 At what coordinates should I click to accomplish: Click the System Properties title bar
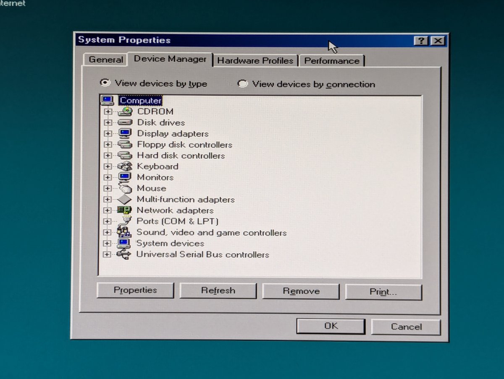tap(260, 40)
